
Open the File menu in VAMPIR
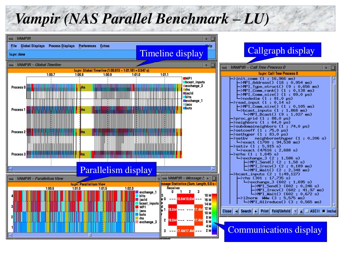pyautogui.click(x=14, y=46)
